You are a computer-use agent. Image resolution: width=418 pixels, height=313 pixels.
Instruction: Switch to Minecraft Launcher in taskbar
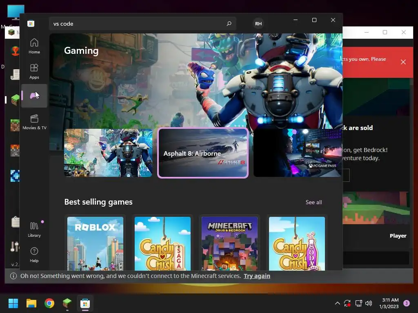67,303
